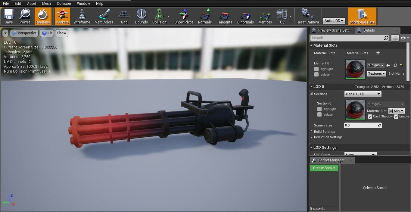
Task: Click the Screen Size value field
Action: [x=363, y=125]
